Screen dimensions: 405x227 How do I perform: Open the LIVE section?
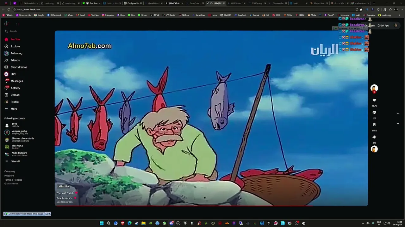tap(10, 74)
